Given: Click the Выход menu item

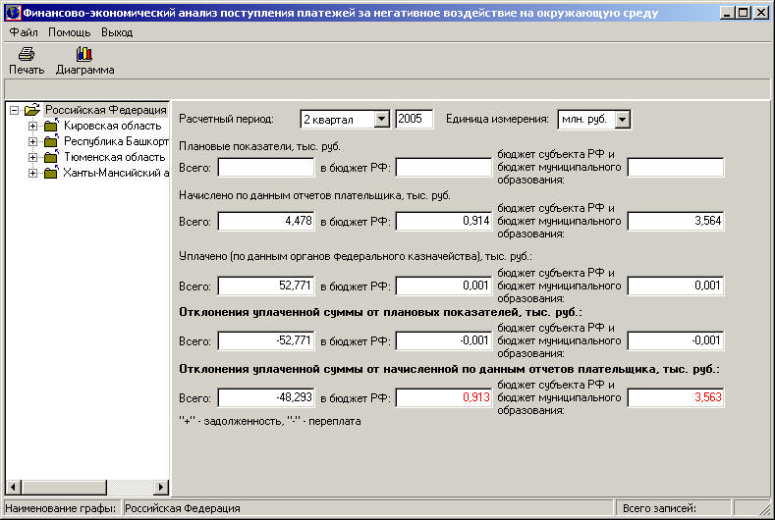Looking at the screenshot, I should 117,32.
